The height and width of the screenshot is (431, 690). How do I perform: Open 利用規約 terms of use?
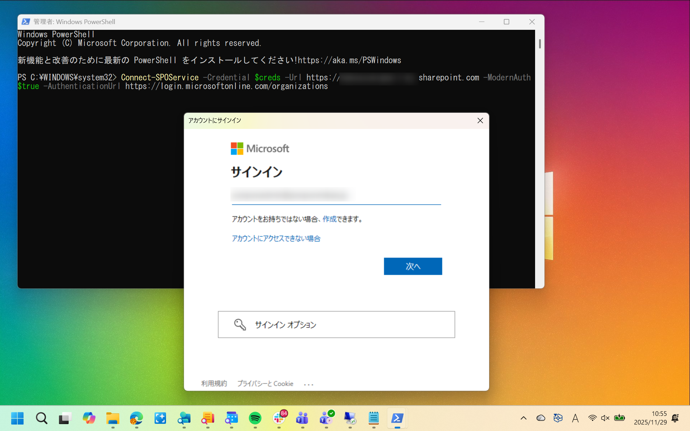[x=214, y=384]
